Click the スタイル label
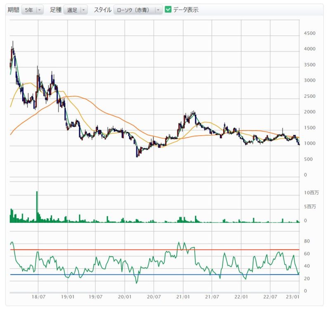330x311 pixels. click(103, 10)
